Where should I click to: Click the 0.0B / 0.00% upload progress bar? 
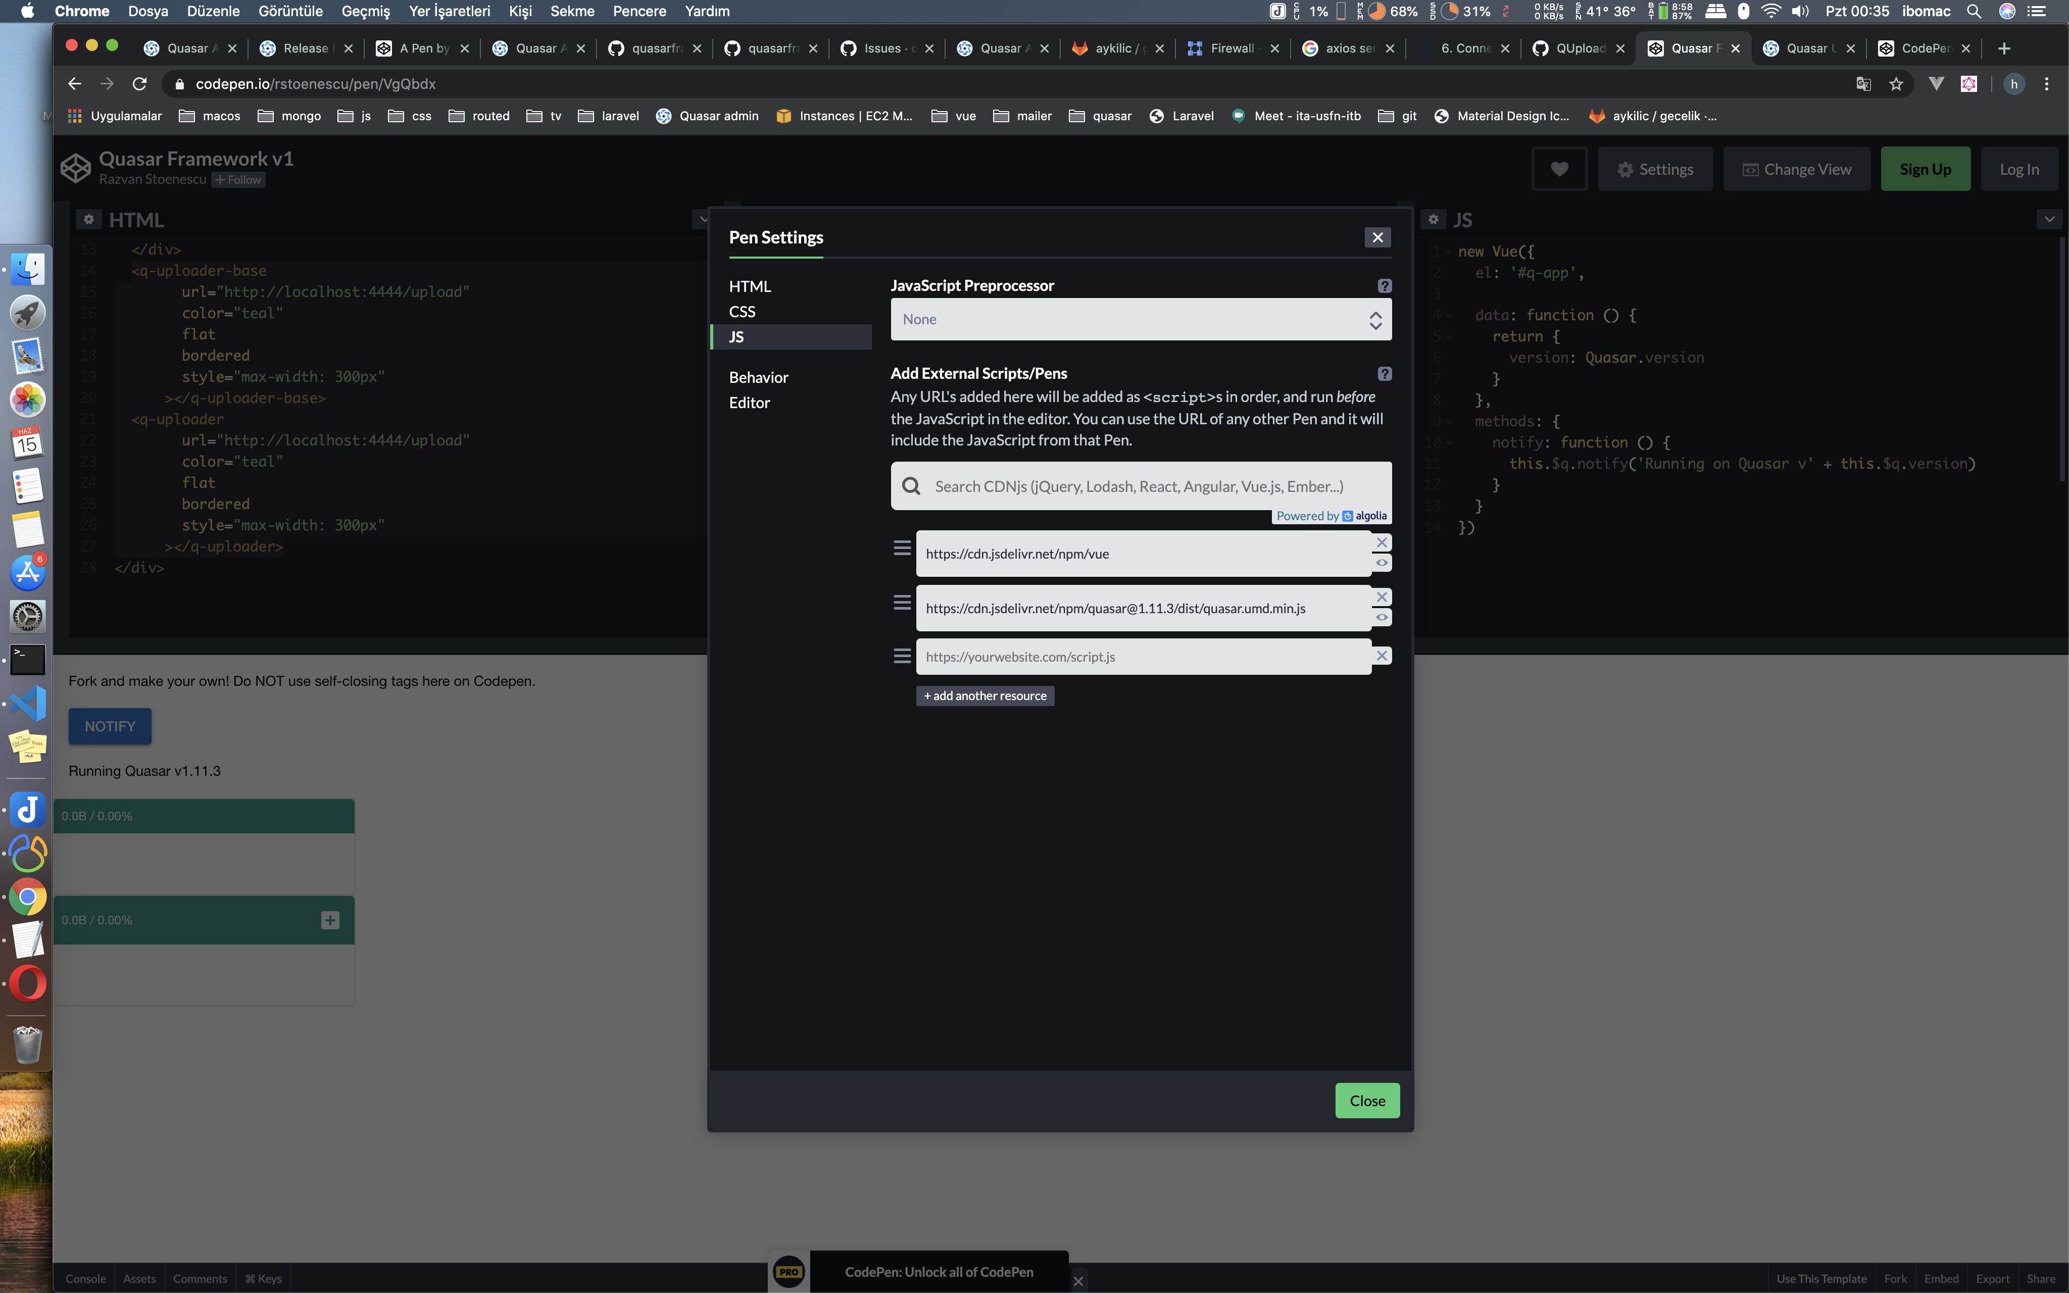[204, 815]
